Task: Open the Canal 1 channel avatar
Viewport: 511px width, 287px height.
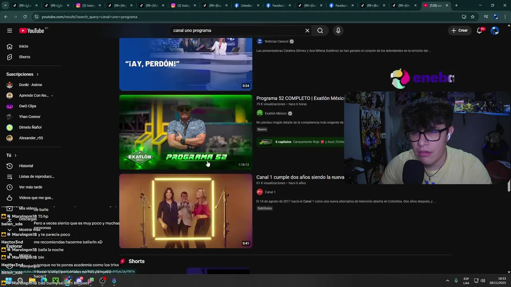Action: click(x=259, y=192)
